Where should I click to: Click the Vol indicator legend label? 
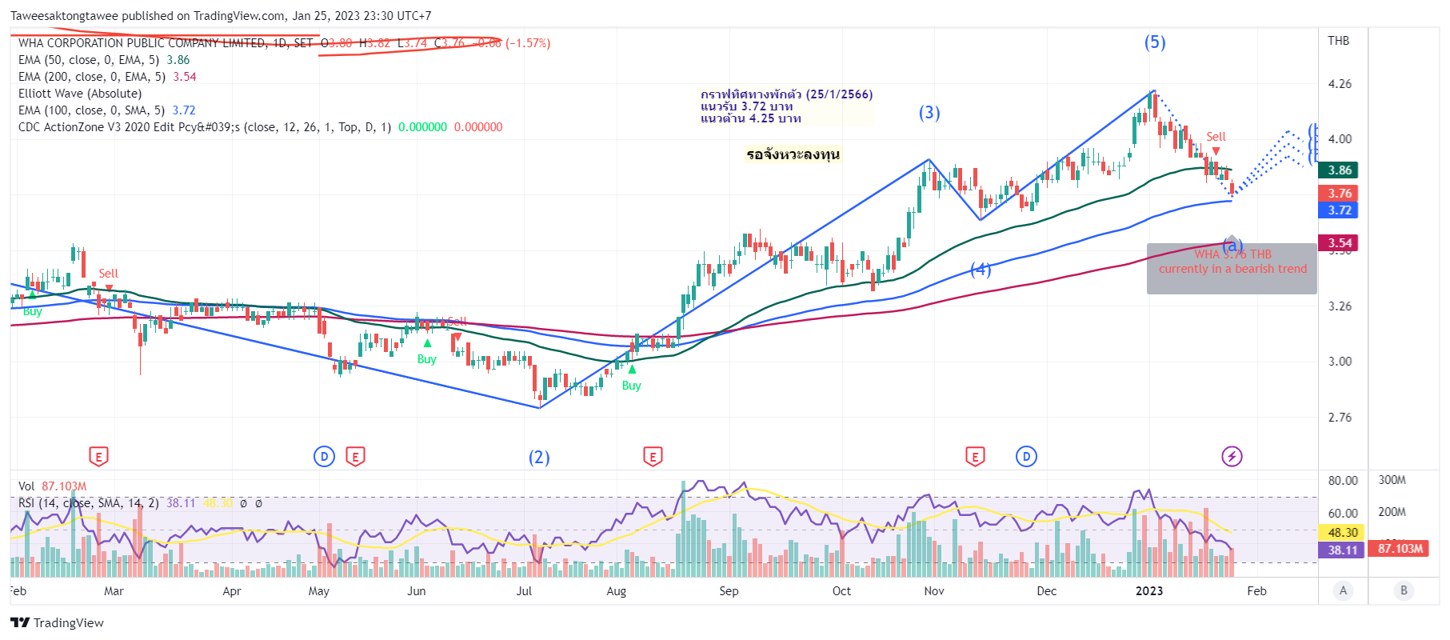click(26, 486)
